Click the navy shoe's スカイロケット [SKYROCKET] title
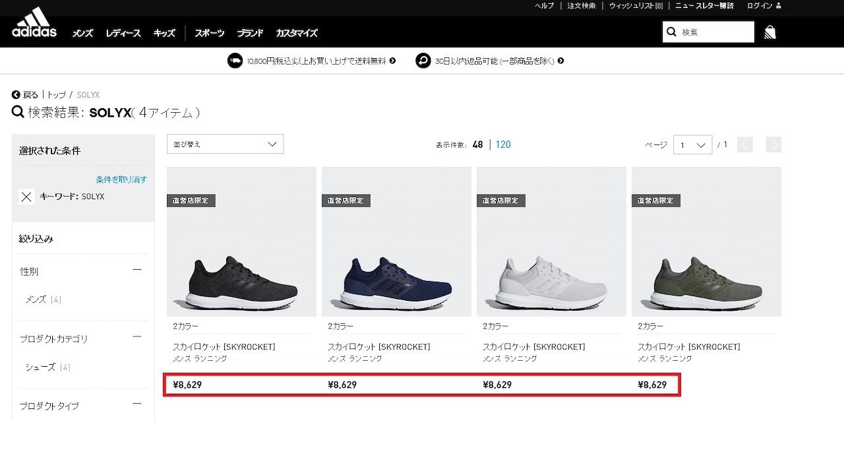The width and height of the screenshot is (844, 469). point(379,347)
